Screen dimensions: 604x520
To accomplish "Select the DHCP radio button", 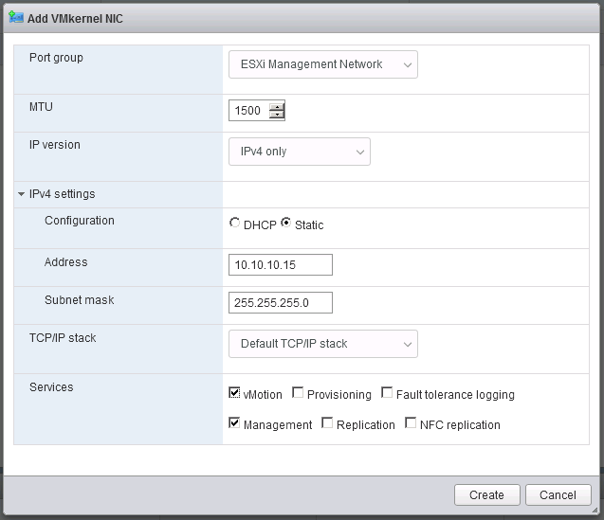I will pos(234,223).
